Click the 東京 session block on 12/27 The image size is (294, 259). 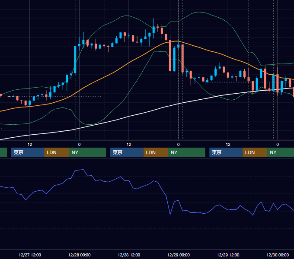[x=28, y=152]
